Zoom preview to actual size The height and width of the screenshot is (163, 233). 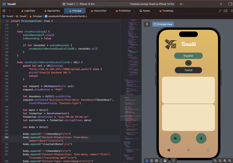pyautogui.click(x=220, y=161)
